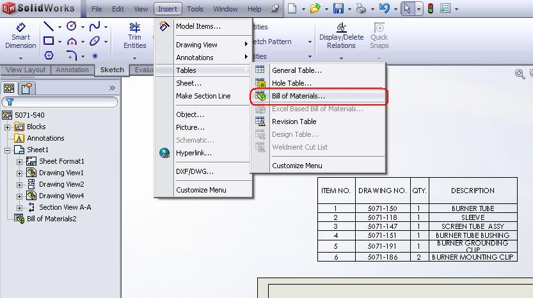This screenshot has width=533, height=298.
Task: Click the Select cursor tool
Action: [x=407, y=8]
